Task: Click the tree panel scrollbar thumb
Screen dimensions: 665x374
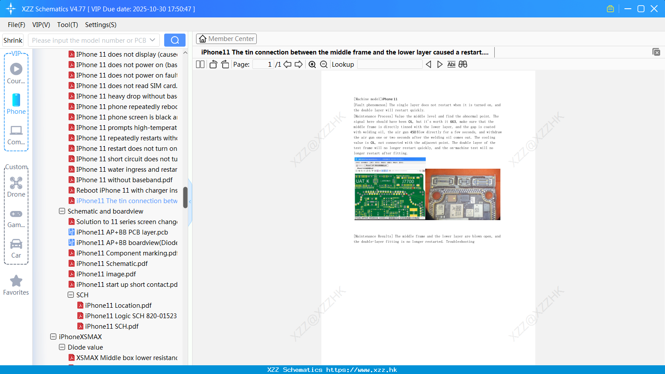Action: click(x=185, y=197)
